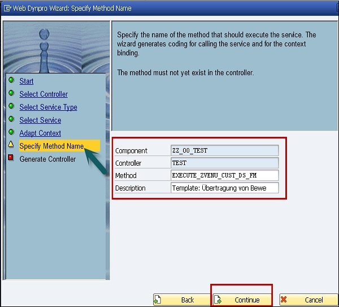Viewport: 339px width, 307px height.
Task: Click the 'Specify the name of the method' paragraph
Action: pos(216,44)
